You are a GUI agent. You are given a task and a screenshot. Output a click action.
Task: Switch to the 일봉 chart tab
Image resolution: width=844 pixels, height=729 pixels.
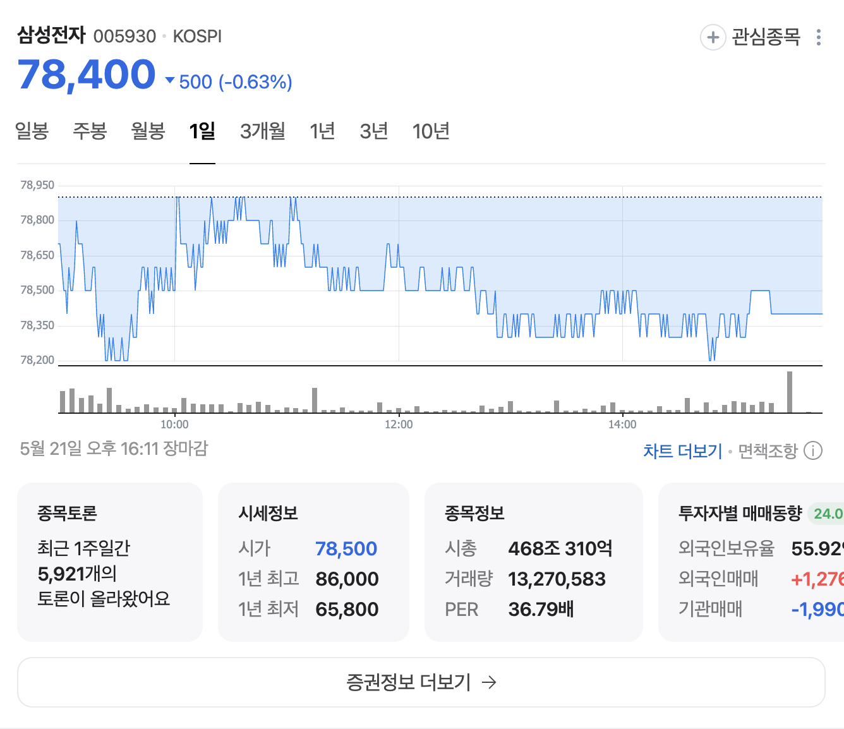(x=32, y=131)
